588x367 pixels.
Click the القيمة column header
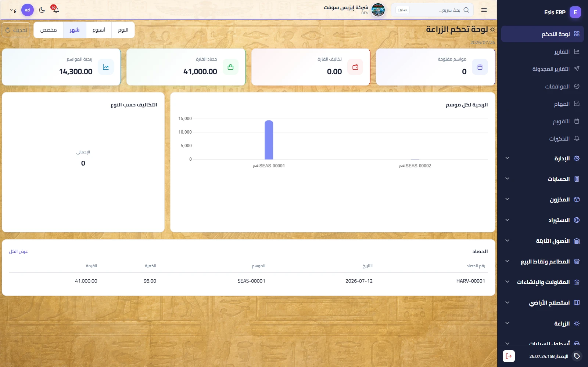coord(92,266)
